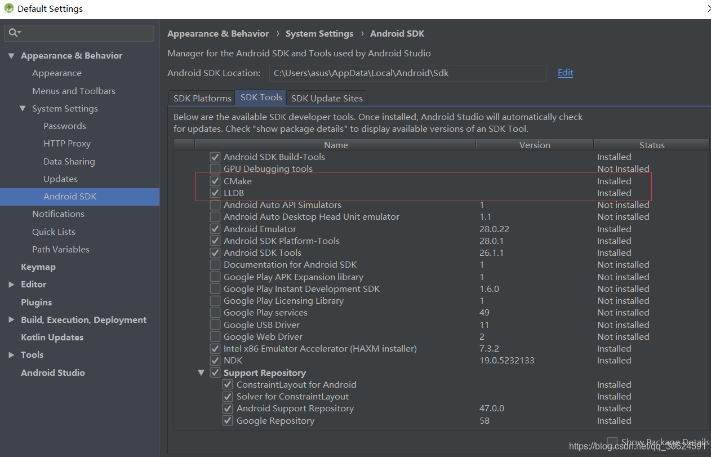Click the Appearance & Behavior breadcrumb
Image resolution: width=711 pixels, height=457 pixels.
pos(218,34)
